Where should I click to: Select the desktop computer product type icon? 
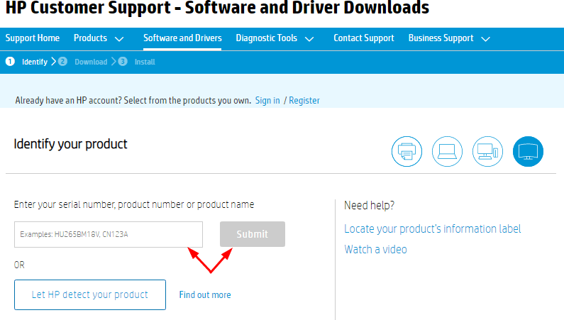click(x=487, y=151)
